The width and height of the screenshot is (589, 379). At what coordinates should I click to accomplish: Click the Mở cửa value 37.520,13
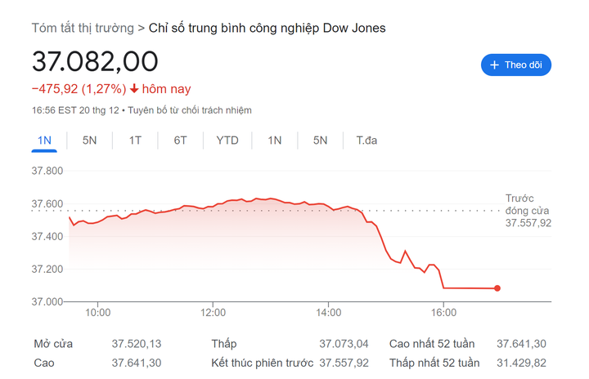137,344
